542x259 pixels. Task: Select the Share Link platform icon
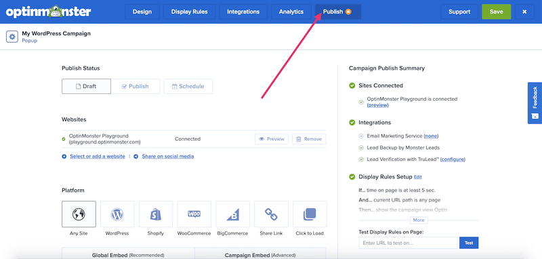pos(272,214)
